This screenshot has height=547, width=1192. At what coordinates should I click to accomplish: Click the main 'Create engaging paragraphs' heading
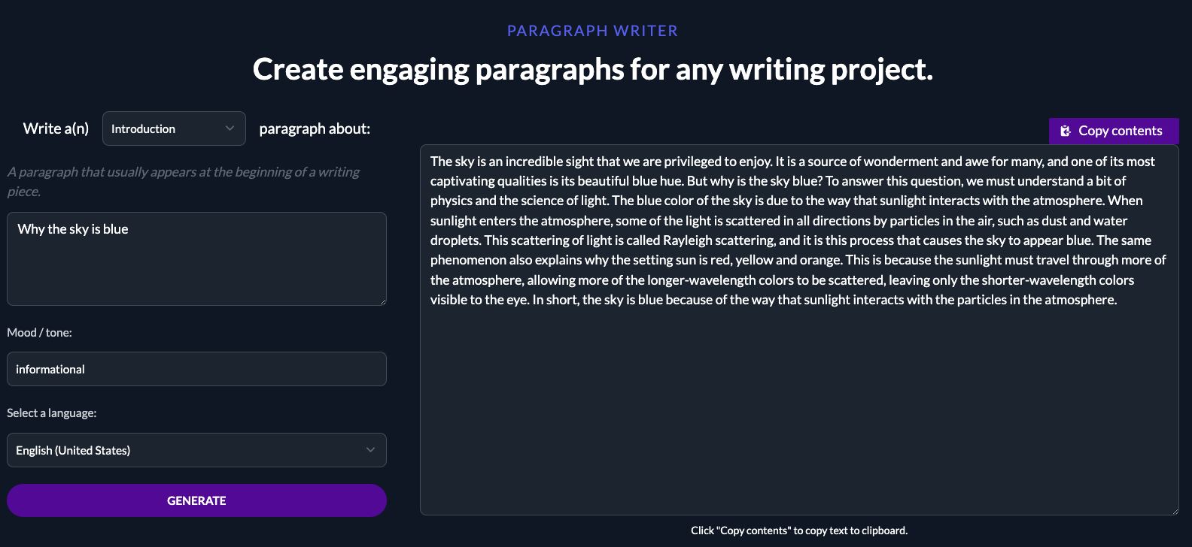(592, 69)
